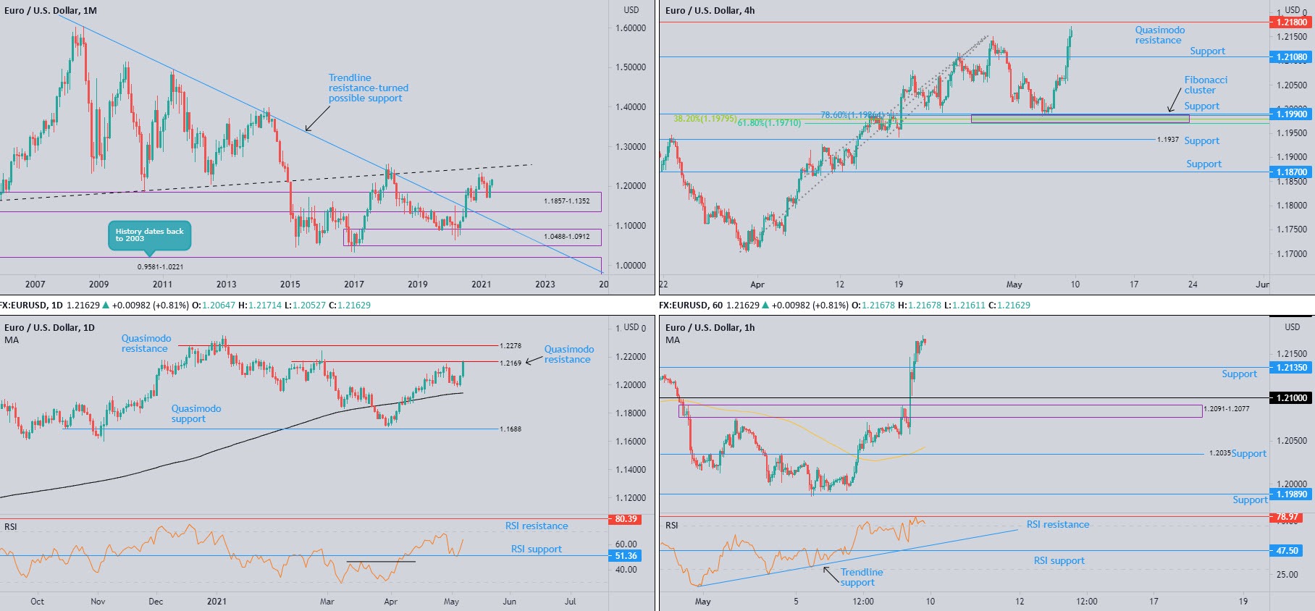The image size is (1315, 611).
Task: Select the MA indicator label on the 1h chart
Action: point(673,340)
